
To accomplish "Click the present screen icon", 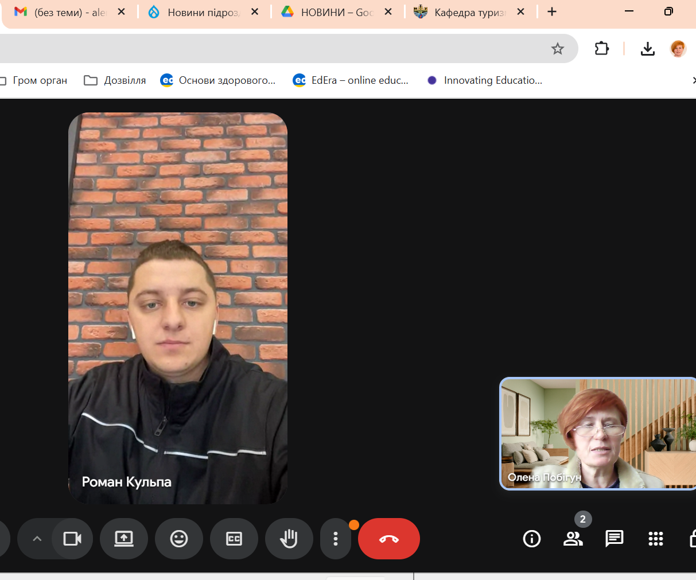I will (124, 539).
